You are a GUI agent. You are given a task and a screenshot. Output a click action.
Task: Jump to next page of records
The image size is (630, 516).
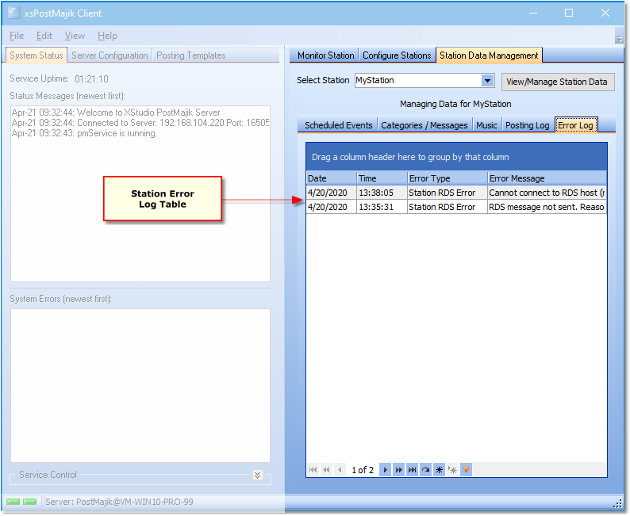point(398,469)
